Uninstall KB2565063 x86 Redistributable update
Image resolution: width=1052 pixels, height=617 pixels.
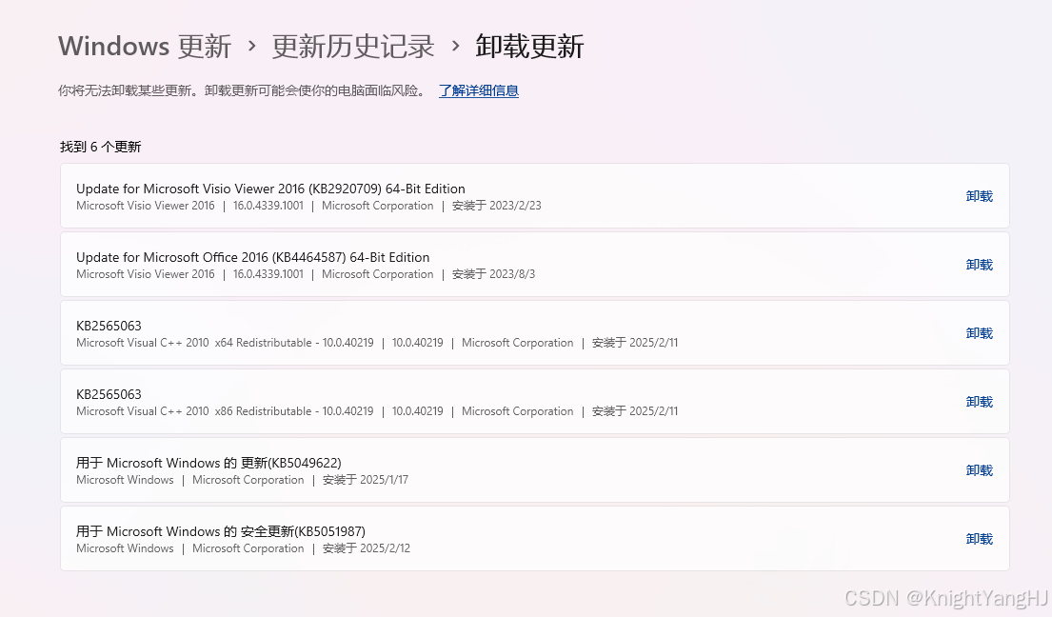979,401
